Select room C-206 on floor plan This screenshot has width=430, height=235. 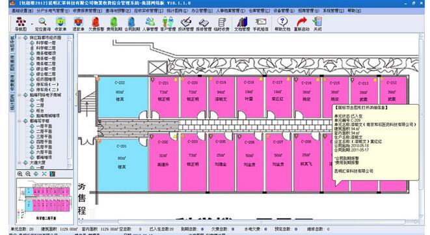pos(250,163)
